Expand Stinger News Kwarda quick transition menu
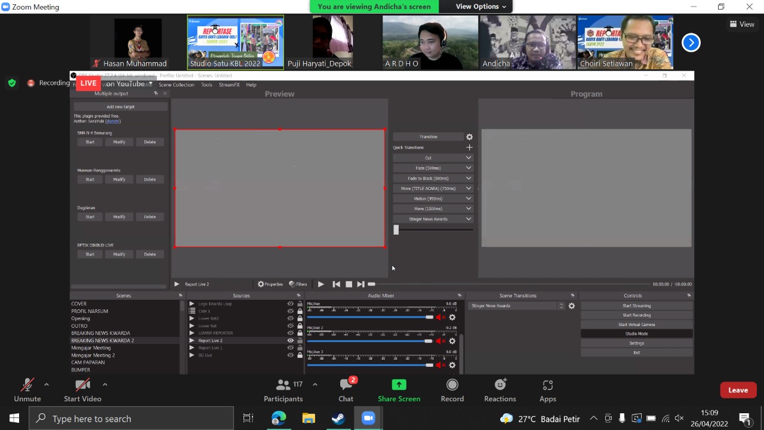Viewport: 764px width, 430px height. (x=469, y=219)
